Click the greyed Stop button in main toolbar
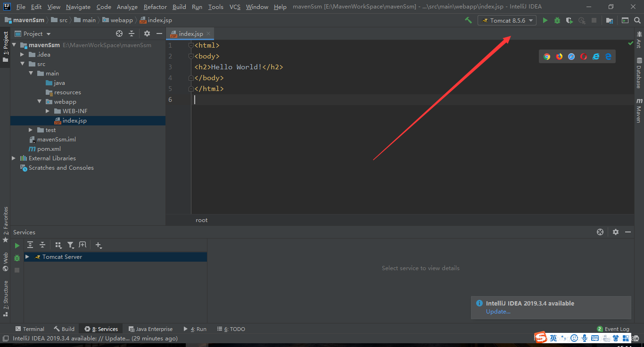The image size is (644, 347). tap(594, 20)
